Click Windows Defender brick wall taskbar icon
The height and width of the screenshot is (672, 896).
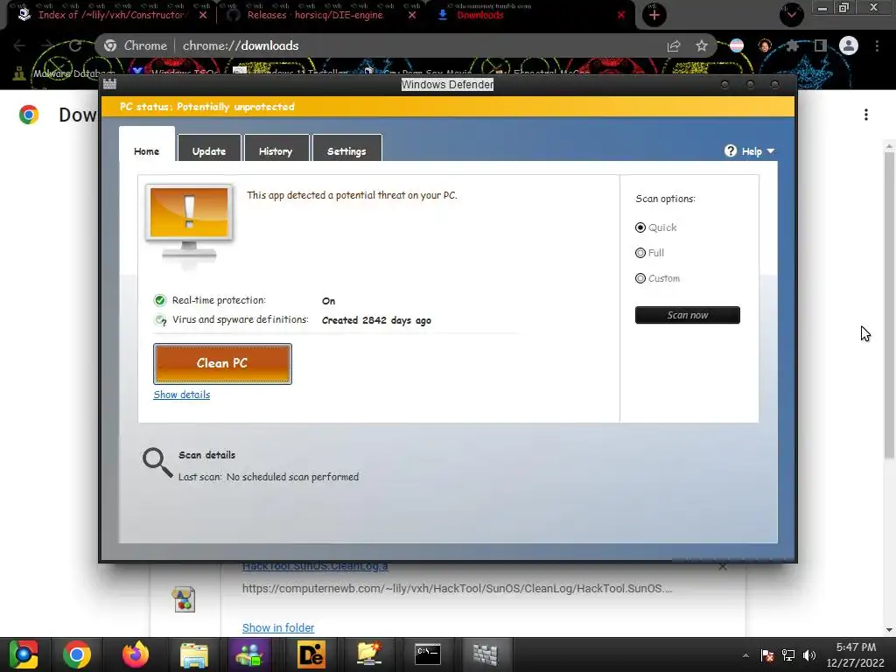click(486, 654)
